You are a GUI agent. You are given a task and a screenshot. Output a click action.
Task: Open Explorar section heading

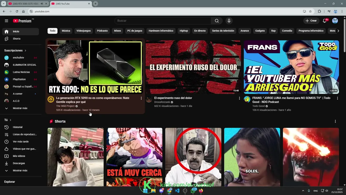[x=10, y=182]
